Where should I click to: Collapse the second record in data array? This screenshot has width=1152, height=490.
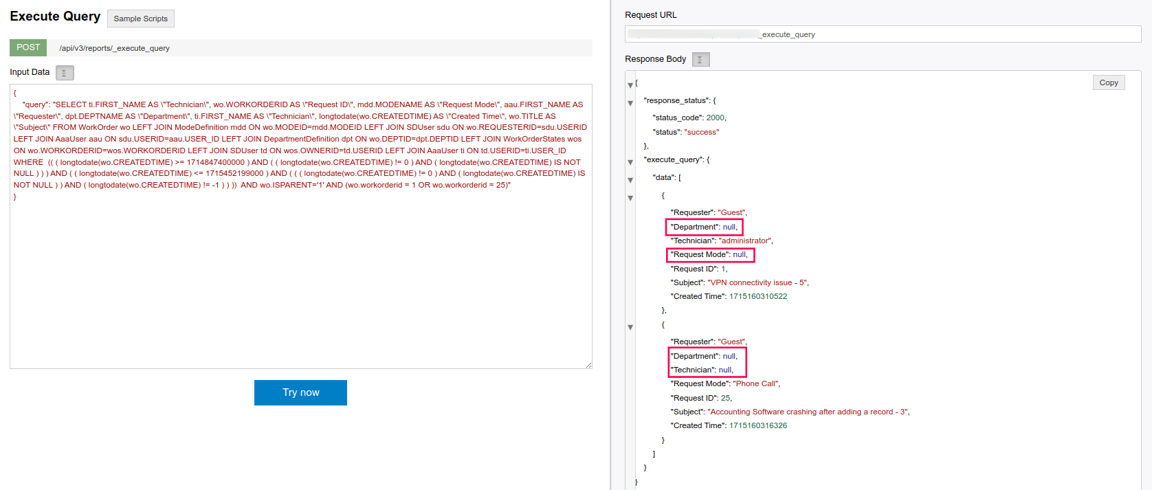(630, 327)
